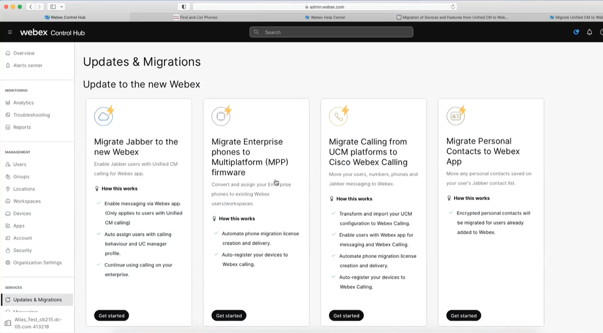Get started with Migrate Personal Contacts
The image size is (603, 333).
463,316
